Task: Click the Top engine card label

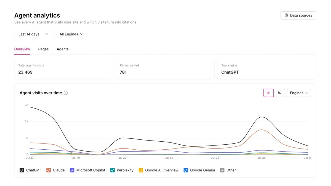Action: [x=229, y=65]
